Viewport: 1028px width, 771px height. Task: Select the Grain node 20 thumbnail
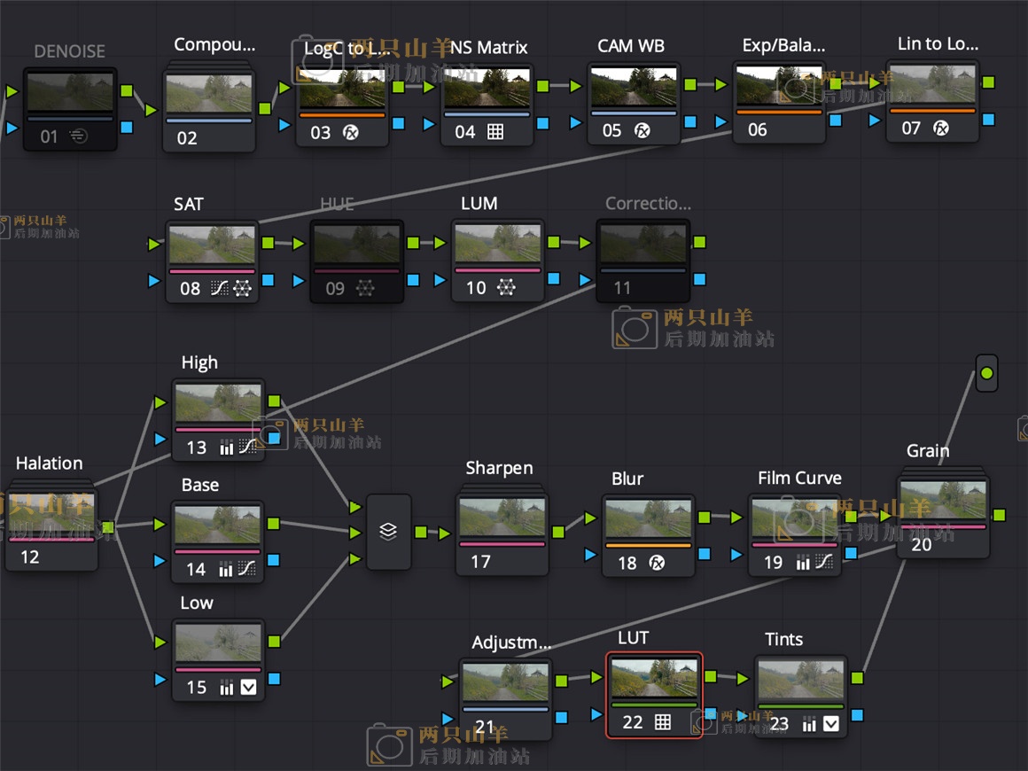click(x=943, y=501)
